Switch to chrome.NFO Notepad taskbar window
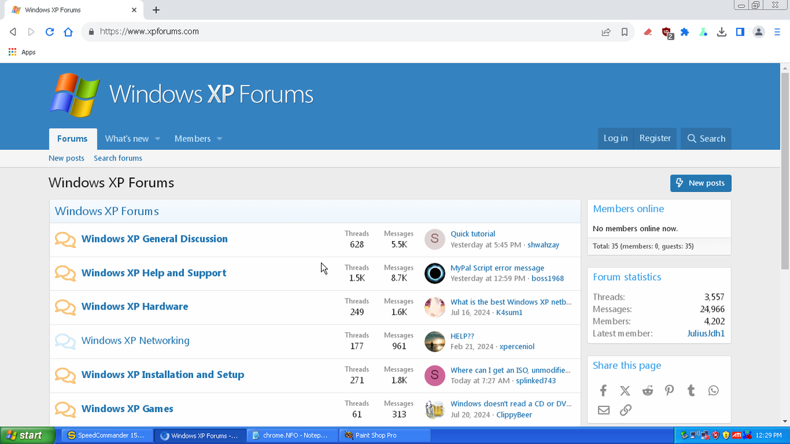 293,435
